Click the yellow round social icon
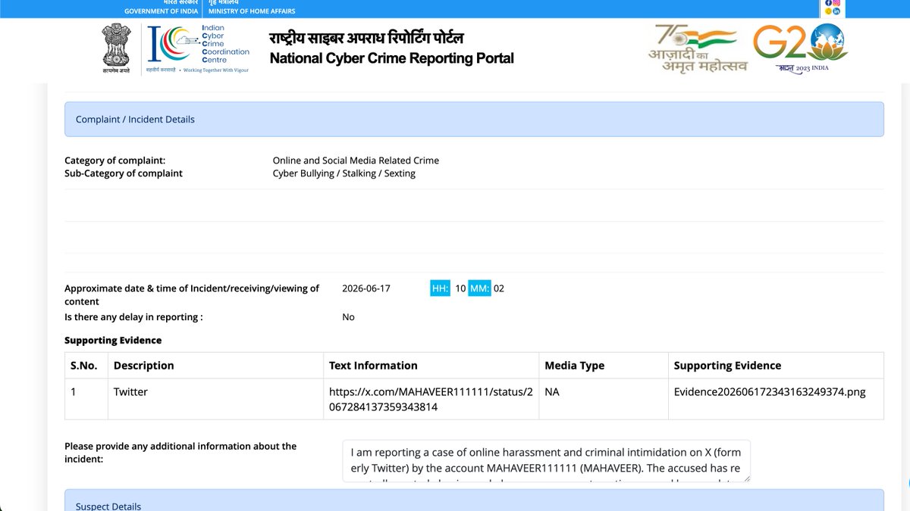The image size is (910, 511). click(829, 11)
